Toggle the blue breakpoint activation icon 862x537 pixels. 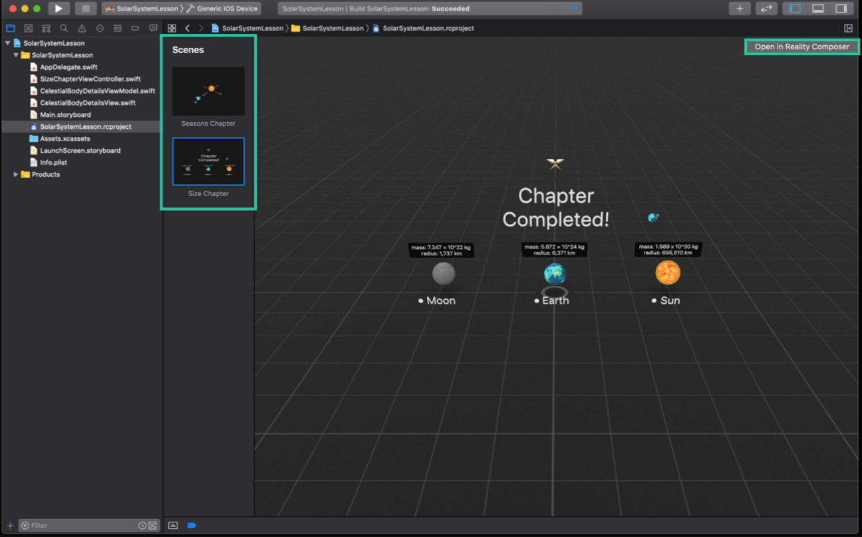click(x=192, y=526)
